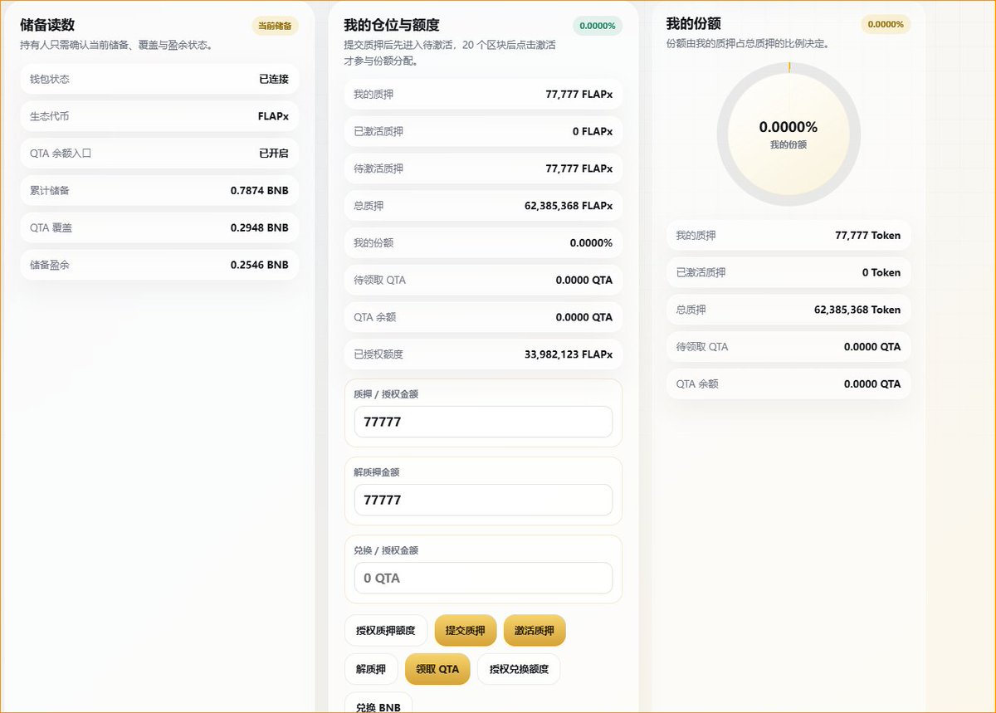This screenshot has width=996, height=713.
Task: Click the 我的份额 0.0000% row in the middle panel
Action: tap(483, 243)
